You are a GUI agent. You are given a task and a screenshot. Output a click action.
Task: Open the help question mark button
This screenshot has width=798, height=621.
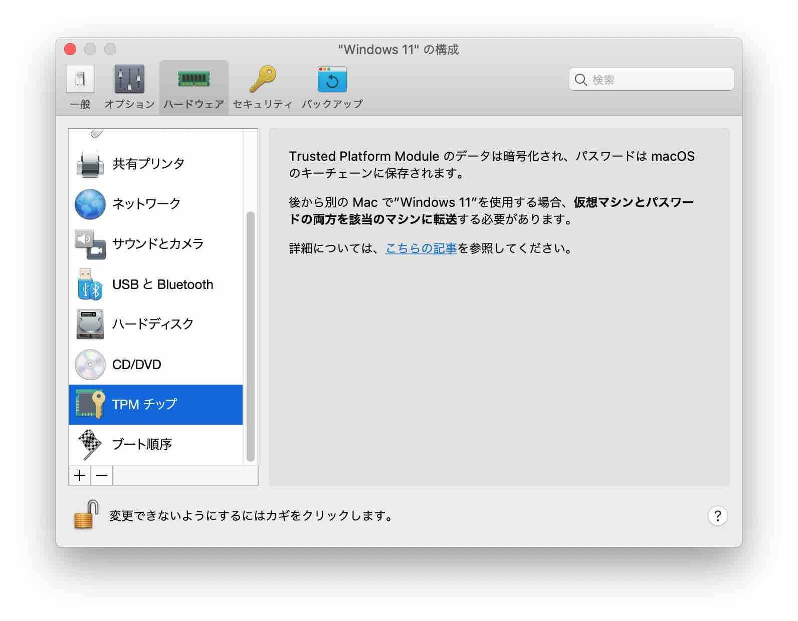click(717, 516)
